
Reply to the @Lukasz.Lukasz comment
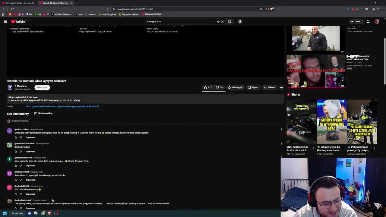30,137
